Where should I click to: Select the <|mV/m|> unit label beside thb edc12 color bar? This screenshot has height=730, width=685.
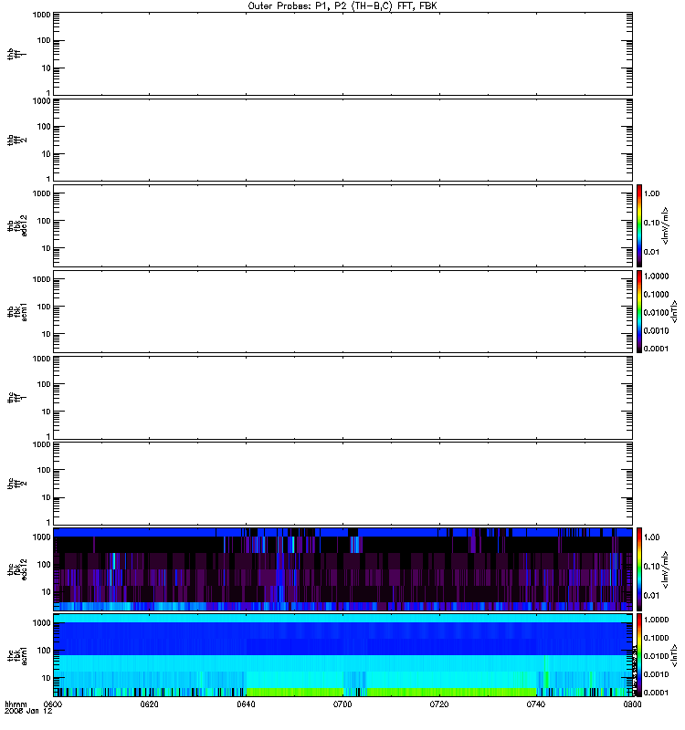coord(665,225)
